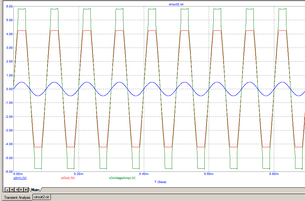Click the 0.80m time axis label
The image size is (305, 201).
[274, 174]
